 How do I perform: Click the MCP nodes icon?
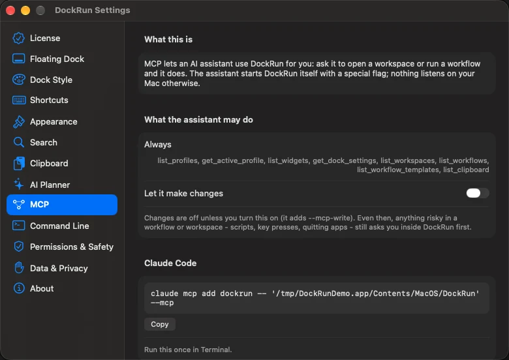click(x=18, y=205)
